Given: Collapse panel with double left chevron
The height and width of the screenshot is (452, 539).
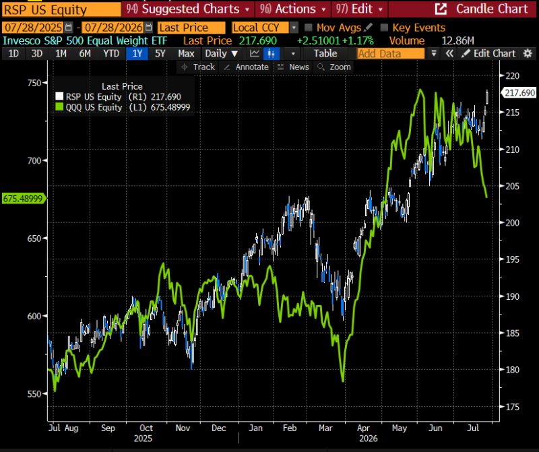Looking at the screenshot, I should pos(449,54).
